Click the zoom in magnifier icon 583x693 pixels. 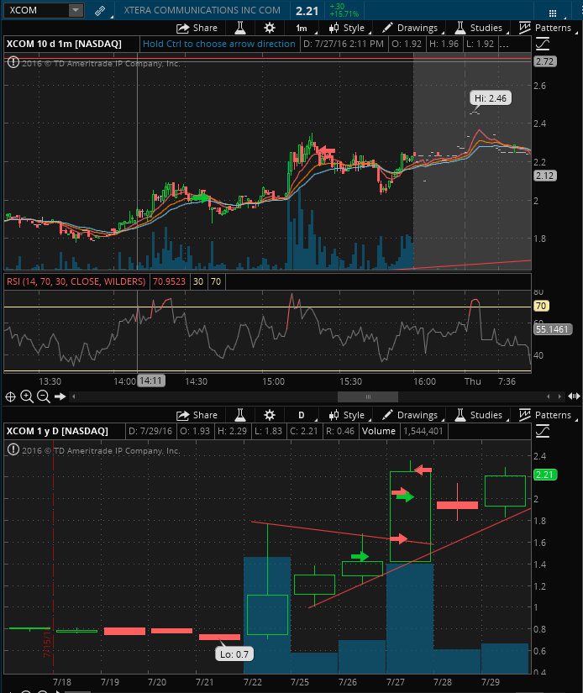tap(27, 396)
